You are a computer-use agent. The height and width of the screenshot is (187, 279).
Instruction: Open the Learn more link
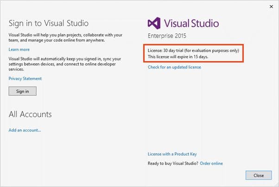[19, 50]
